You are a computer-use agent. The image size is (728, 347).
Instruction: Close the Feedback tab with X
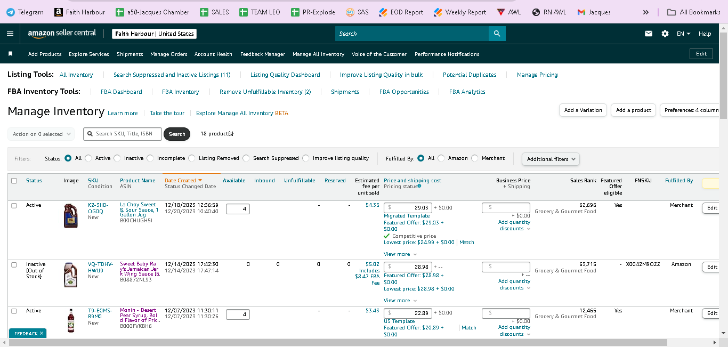(42, 333)
